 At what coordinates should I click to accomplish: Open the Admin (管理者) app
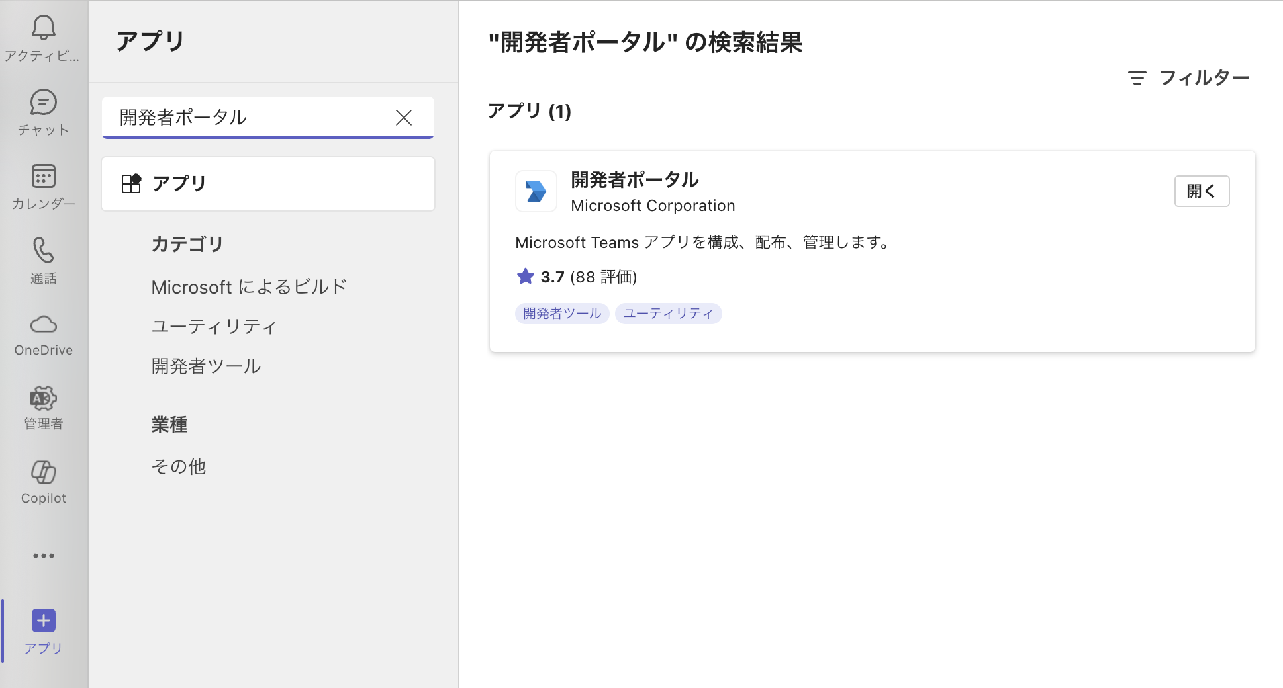pos(43,399)
